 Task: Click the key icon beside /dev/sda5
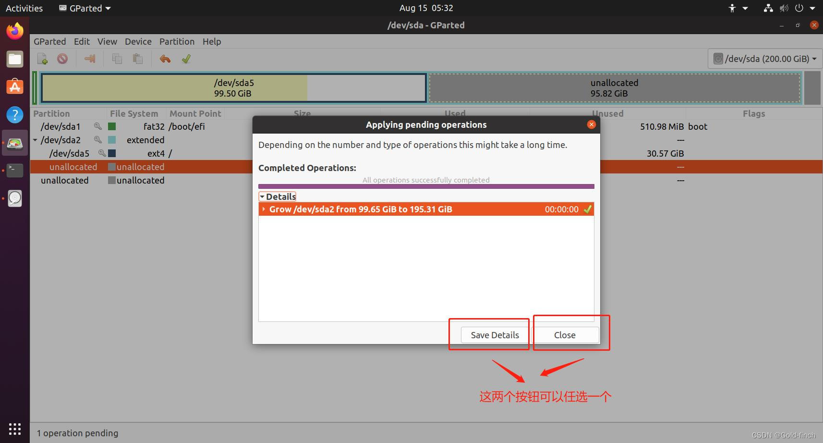tap(102, 153)
